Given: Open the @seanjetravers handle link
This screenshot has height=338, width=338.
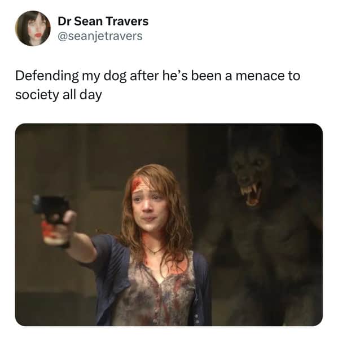Looking at the screenshot, I should (100, 36).
